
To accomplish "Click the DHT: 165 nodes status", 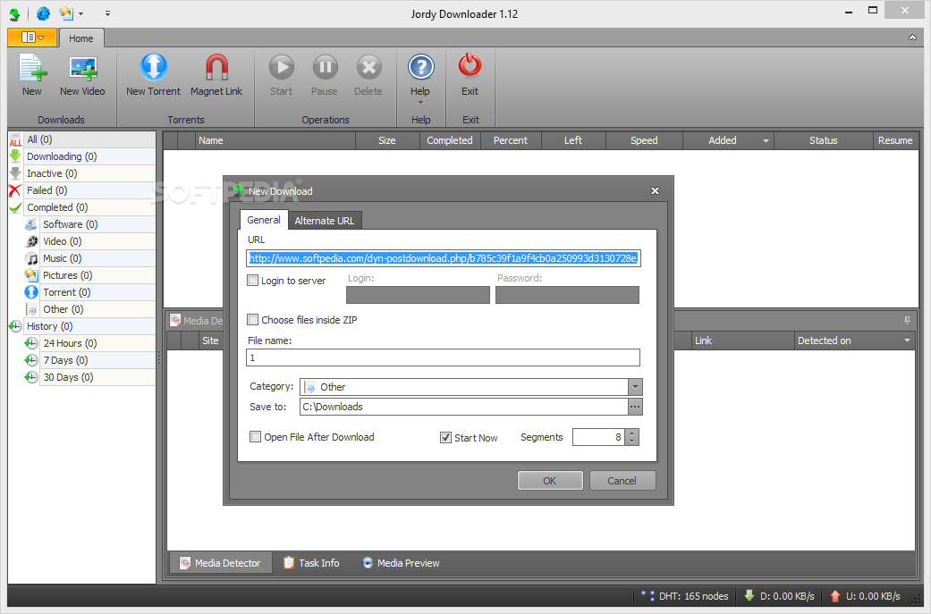I will point(686,596).
